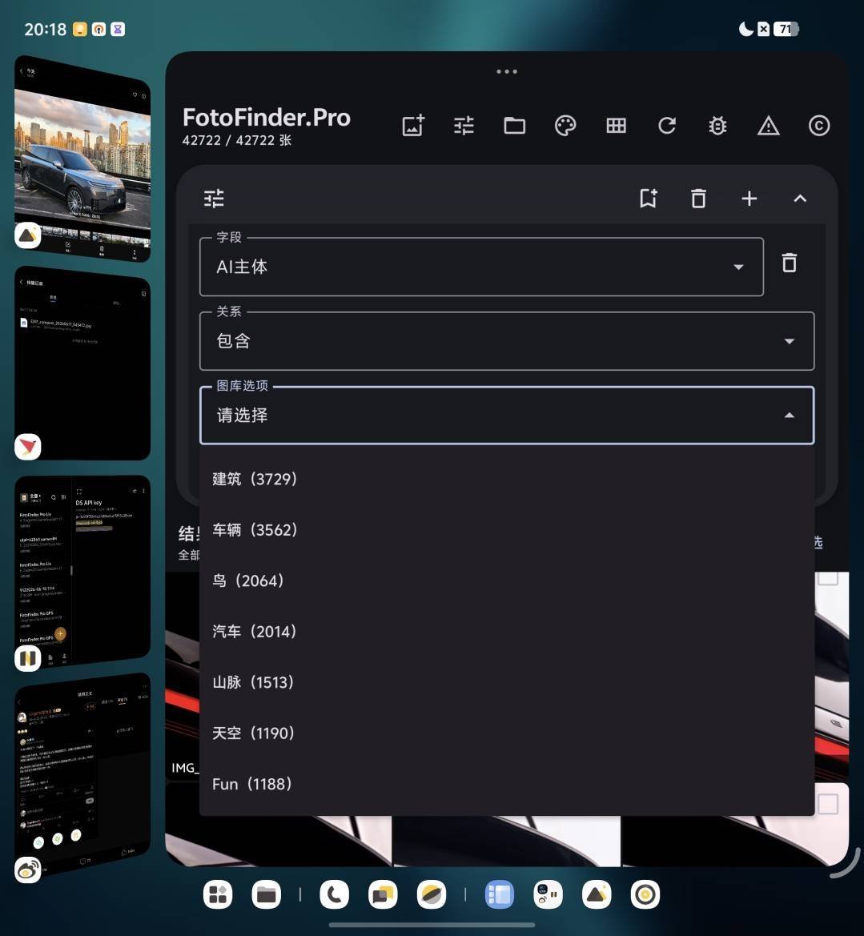This screenshot has height=936, width=864.
Task: Pick 天空（1190）option
Action: coord(507,733)
